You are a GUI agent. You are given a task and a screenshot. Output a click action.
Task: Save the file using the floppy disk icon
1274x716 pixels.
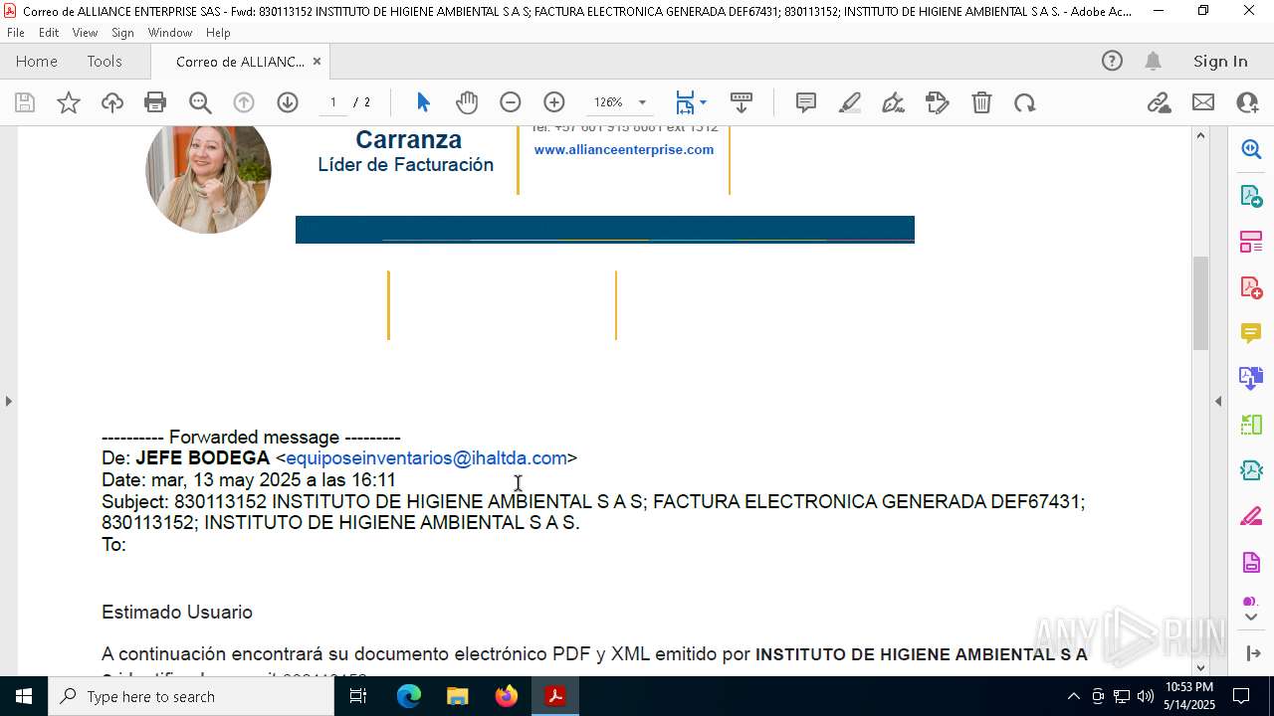pos(25,102)
